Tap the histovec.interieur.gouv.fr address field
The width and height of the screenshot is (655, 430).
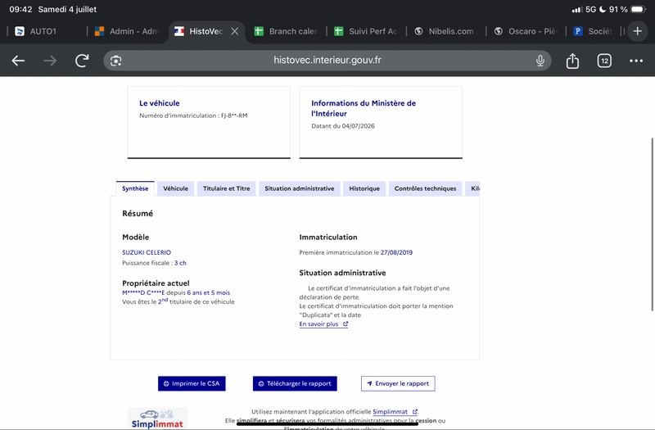[x=327, y=61]
